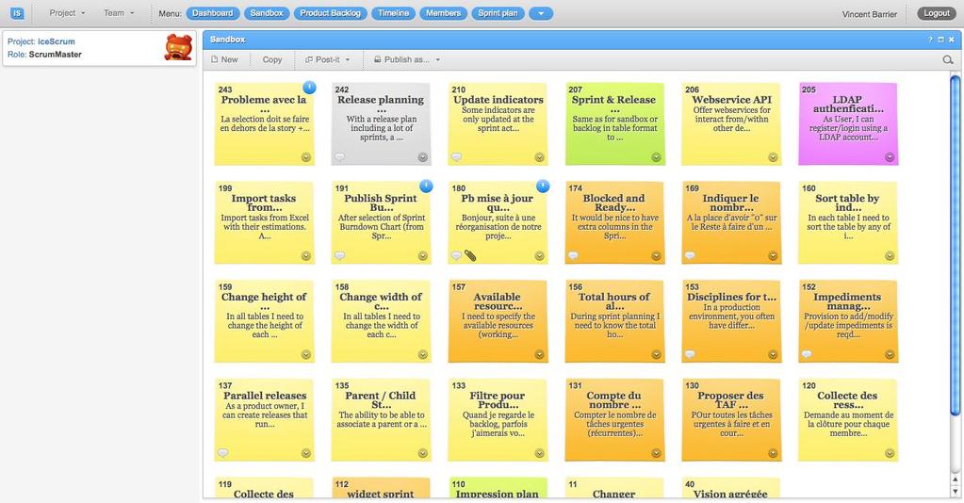Open the menu arrow on LDAP story 205
This screenshot has height=503, width=964.
[890, 157]
